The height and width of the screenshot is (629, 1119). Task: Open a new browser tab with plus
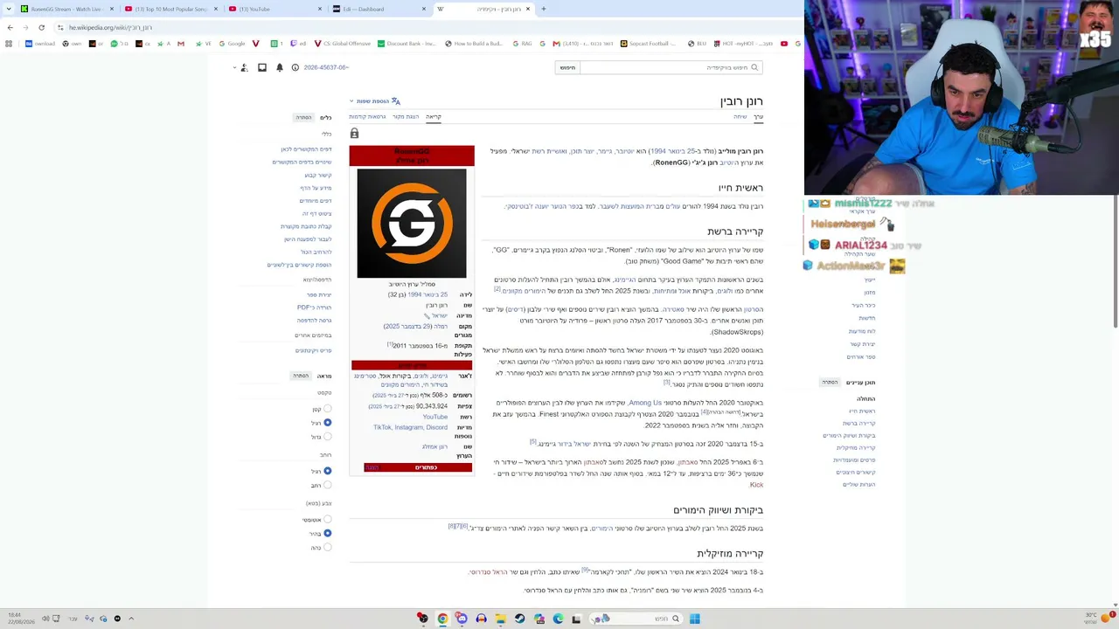pos(543,9)
